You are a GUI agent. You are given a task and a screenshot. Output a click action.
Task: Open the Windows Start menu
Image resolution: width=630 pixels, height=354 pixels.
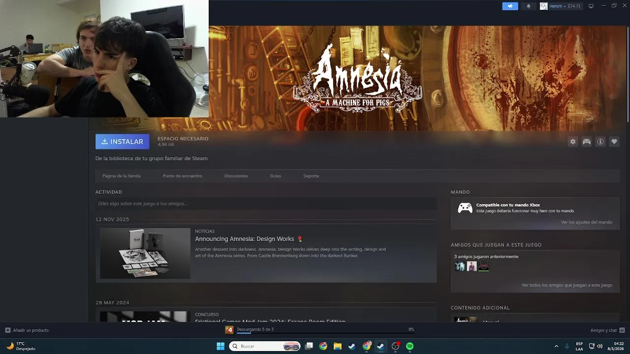pos(220,346)
